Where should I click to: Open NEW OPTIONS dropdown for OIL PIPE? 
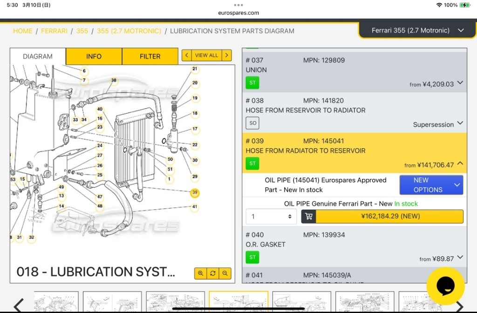click(431, 185)
